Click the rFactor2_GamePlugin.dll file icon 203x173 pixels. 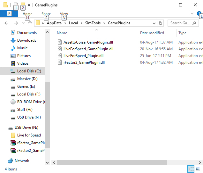pos(60,62)
